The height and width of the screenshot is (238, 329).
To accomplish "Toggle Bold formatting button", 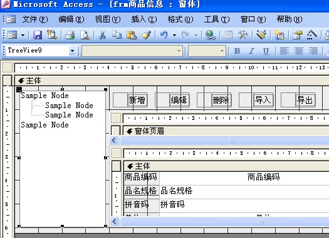I will click(x=237, y=51).
